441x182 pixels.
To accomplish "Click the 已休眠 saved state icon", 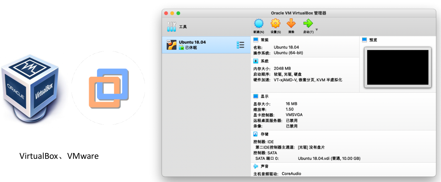I will point(181,48).
